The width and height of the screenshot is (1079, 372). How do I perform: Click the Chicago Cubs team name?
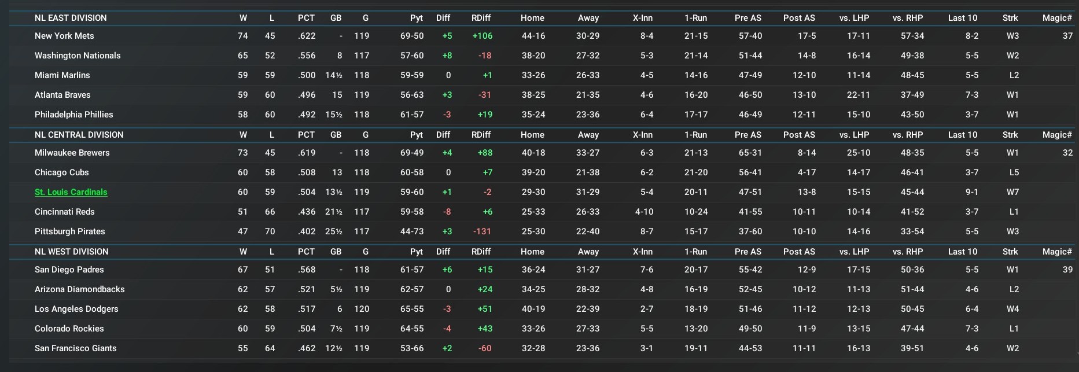(x=62, y=172)
